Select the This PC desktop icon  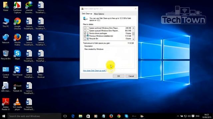point(6,23)
